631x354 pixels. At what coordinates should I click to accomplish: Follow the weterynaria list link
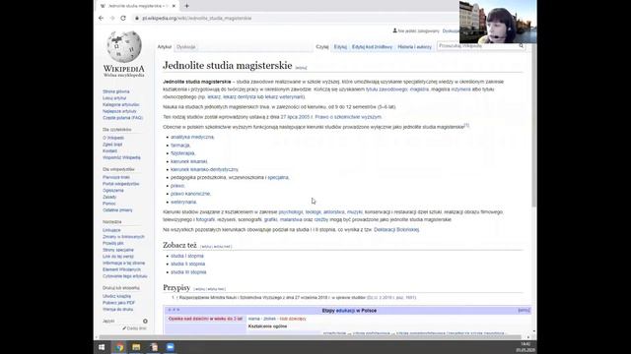183,202
